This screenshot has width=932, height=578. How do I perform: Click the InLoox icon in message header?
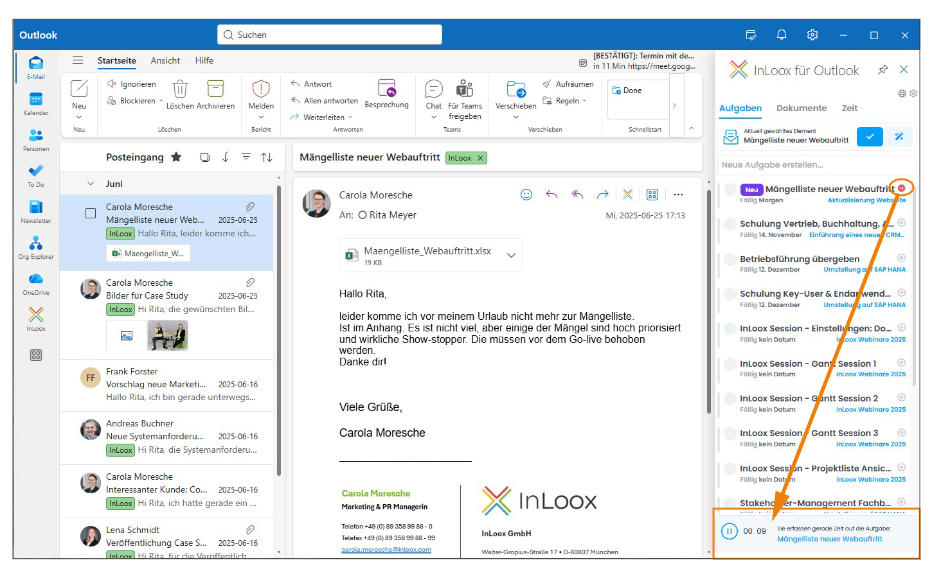(628, 195)
